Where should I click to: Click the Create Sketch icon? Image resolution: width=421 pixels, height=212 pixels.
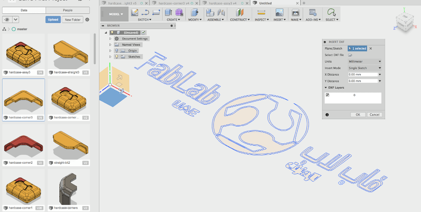135,12
